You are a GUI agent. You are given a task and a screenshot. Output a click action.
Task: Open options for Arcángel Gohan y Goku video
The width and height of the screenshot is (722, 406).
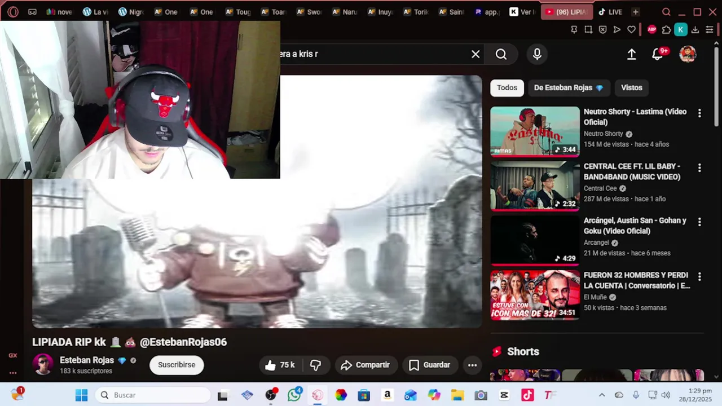(x=699, y=222)
